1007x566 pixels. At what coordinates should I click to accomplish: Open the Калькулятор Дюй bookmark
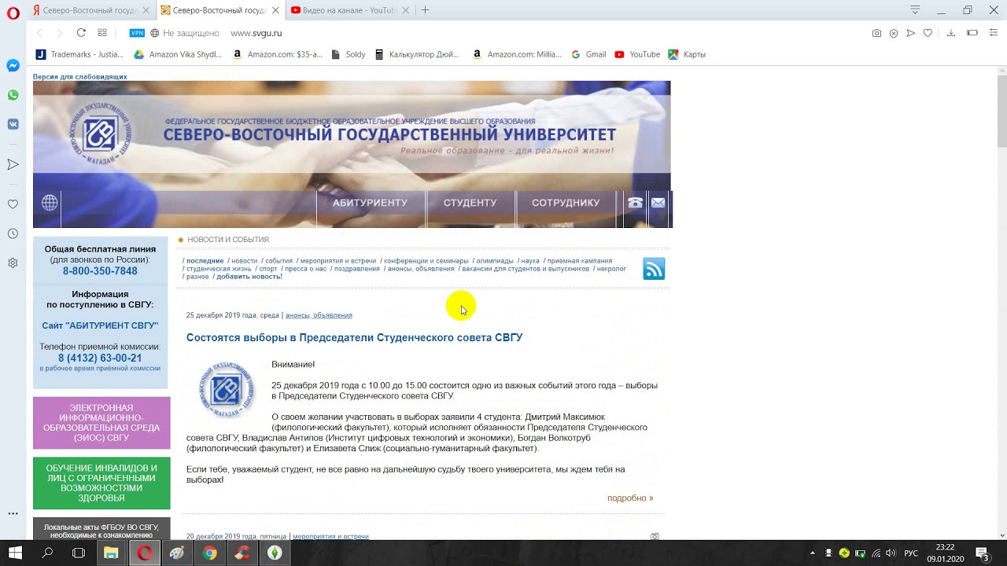click(417, 54)
